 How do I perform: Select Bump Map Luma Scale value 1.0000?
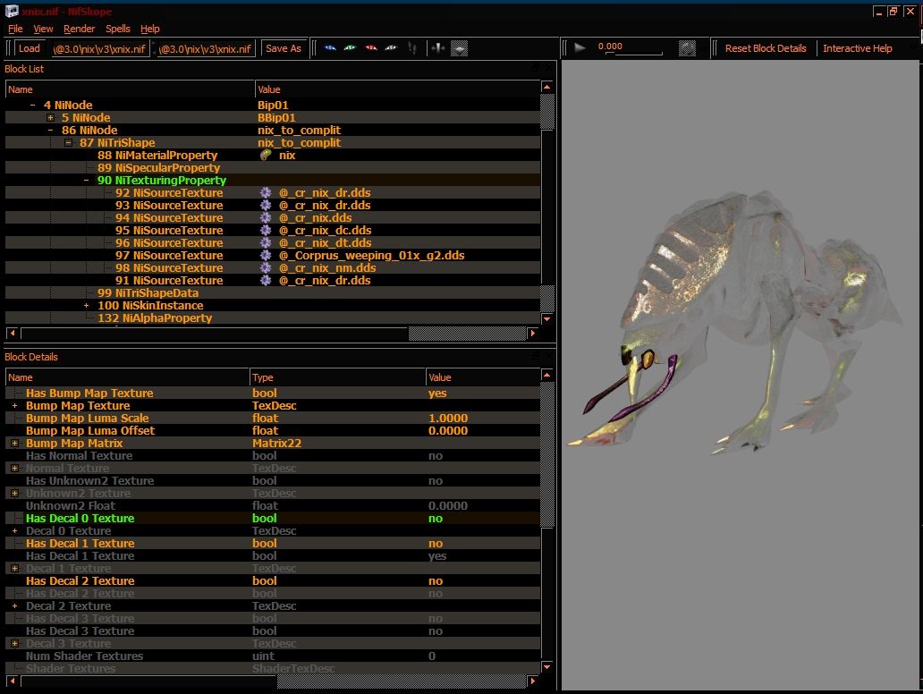(448, 418)
